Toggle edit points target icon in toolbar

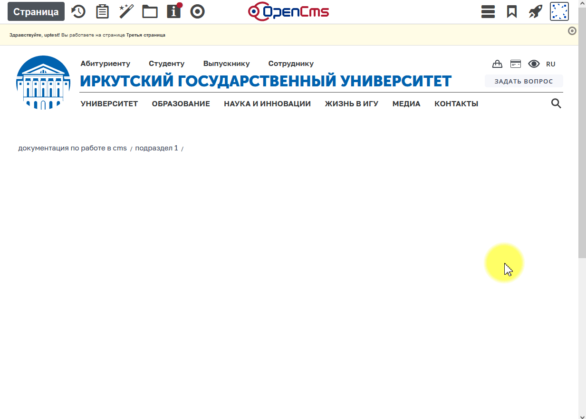coord(197,11)
